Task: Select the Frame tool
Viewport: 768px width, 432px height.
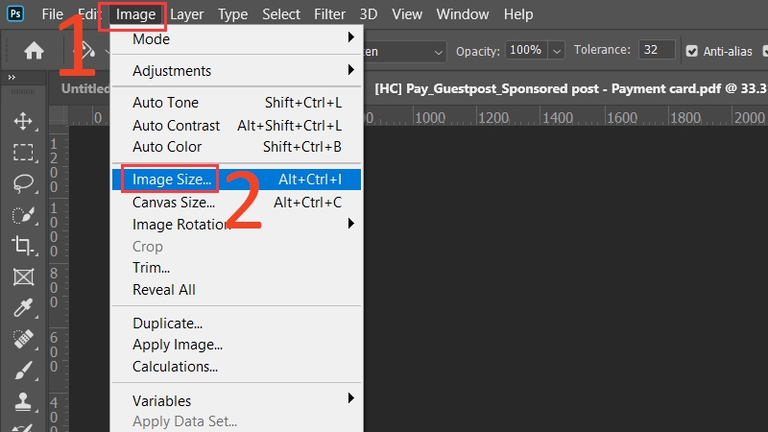Action: pos(23,276)
